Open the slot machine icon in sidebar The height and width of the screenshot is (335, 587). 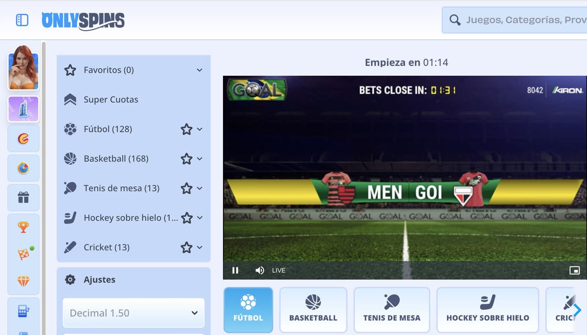pyautogui.click(x=23, y=311)
